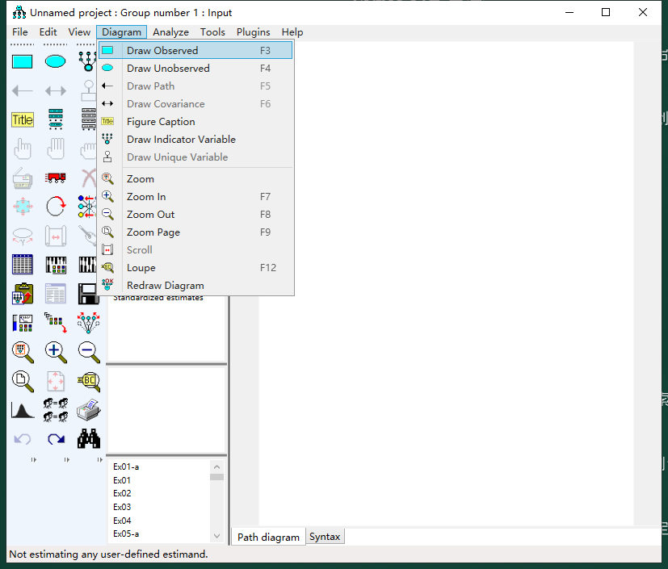Click the scroll reposition path diagram toolbar icon

(56, 236)
